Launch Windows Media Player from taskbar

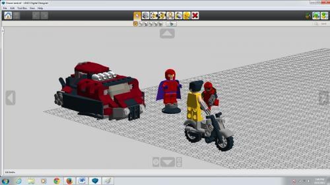(x=44, y=181)
